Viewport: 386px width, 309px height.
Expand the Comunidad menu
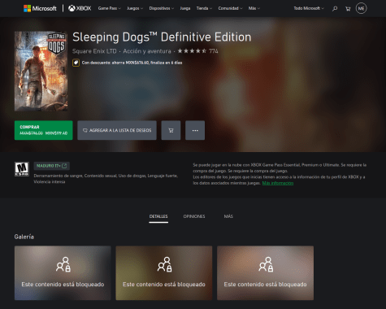(230, 8)
